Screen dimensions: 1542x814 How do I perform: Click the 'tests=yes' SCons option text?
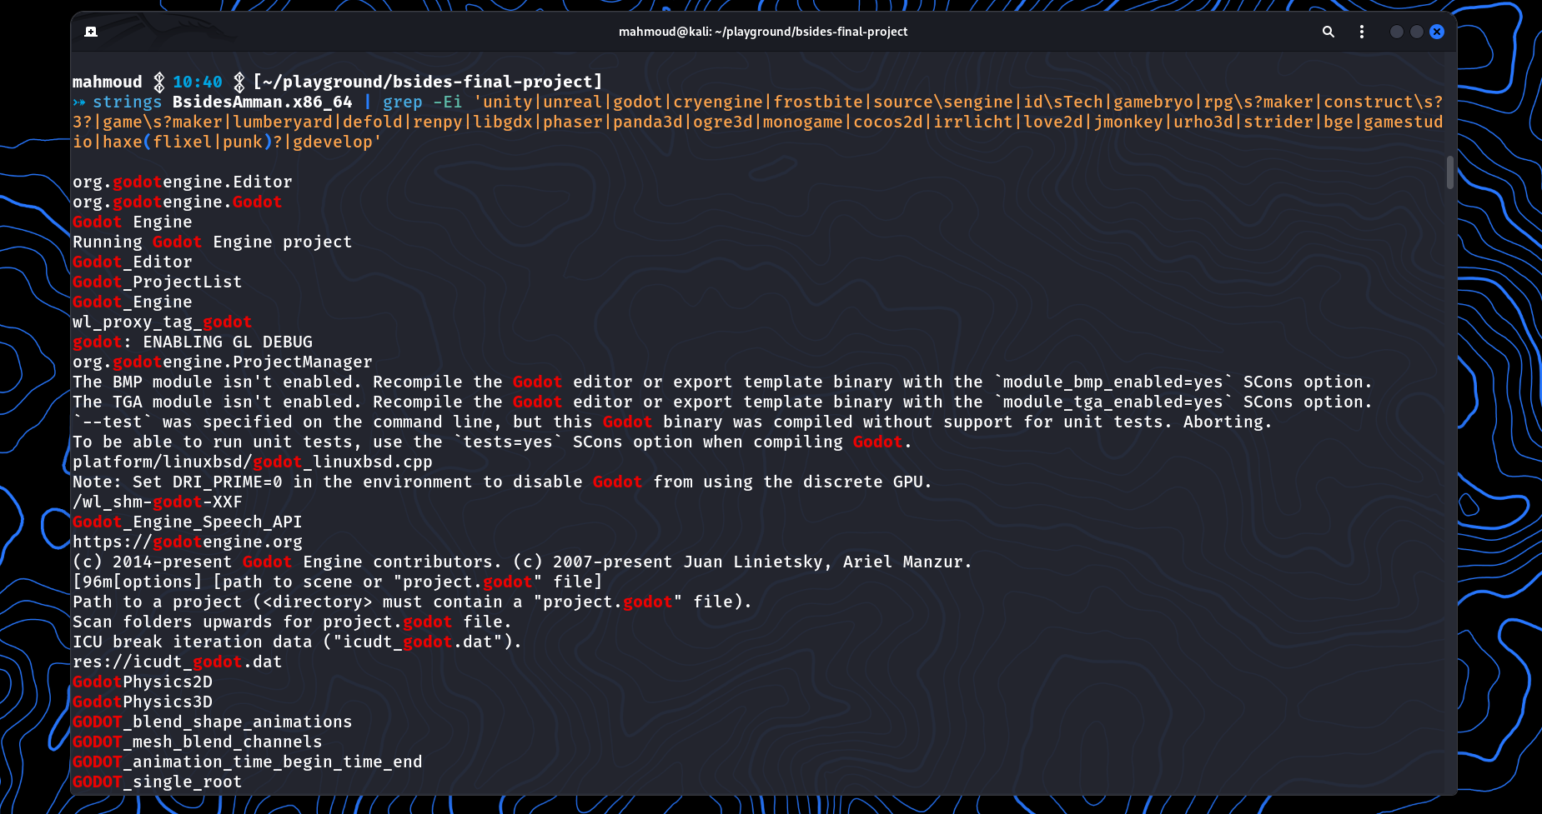pyautogui.click(x=508, y=442)
